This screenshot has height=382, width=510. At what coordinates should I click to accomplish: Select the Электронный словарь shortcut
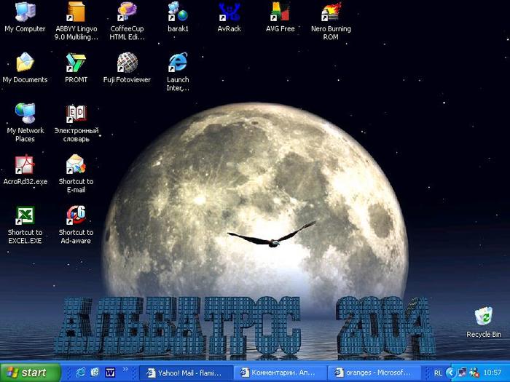76,122
